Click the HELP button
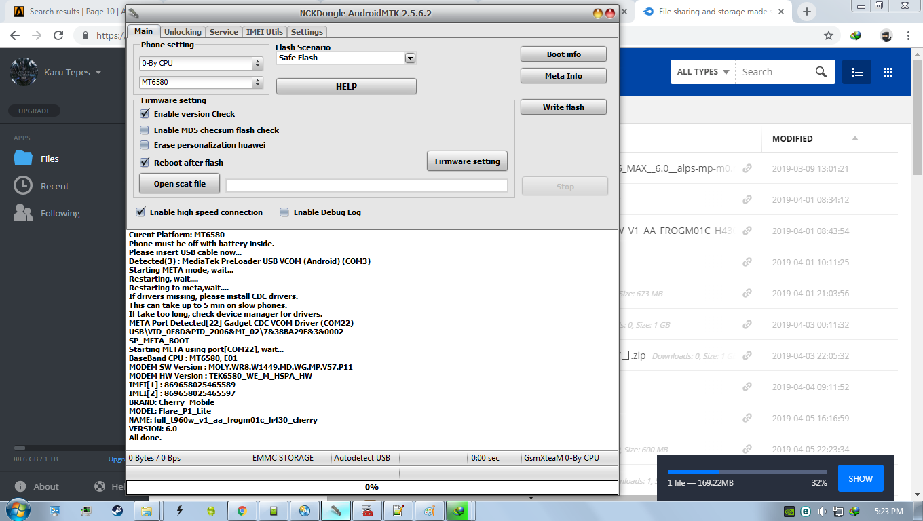The height and width of the screenshot is (521, 923). [x=346, y=87]
